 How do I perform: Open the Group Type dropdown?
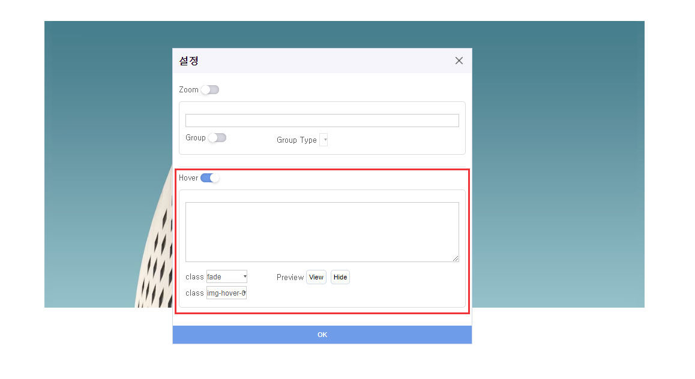tap(323, 140)
